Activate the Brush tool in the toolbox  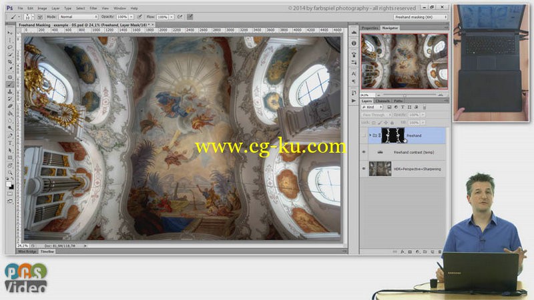pyautogui.click(x=10, y=85)
